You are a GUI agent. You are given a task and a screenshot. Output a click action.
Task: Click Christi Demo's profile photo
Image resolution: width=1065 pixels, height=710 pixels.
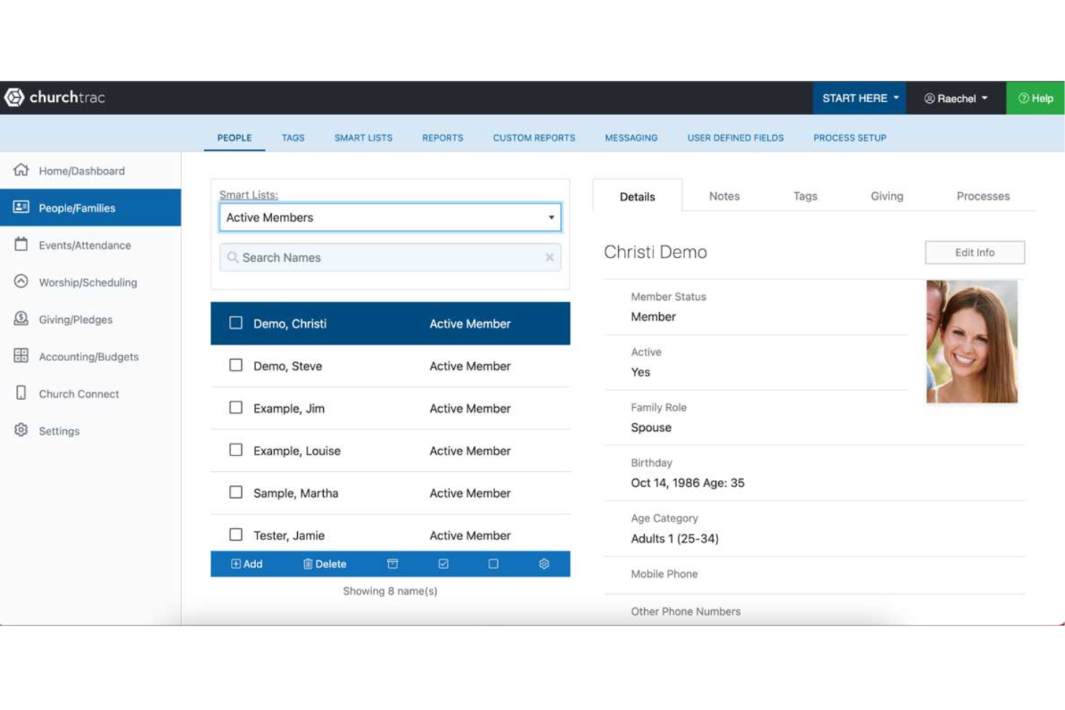click(971, 342)
